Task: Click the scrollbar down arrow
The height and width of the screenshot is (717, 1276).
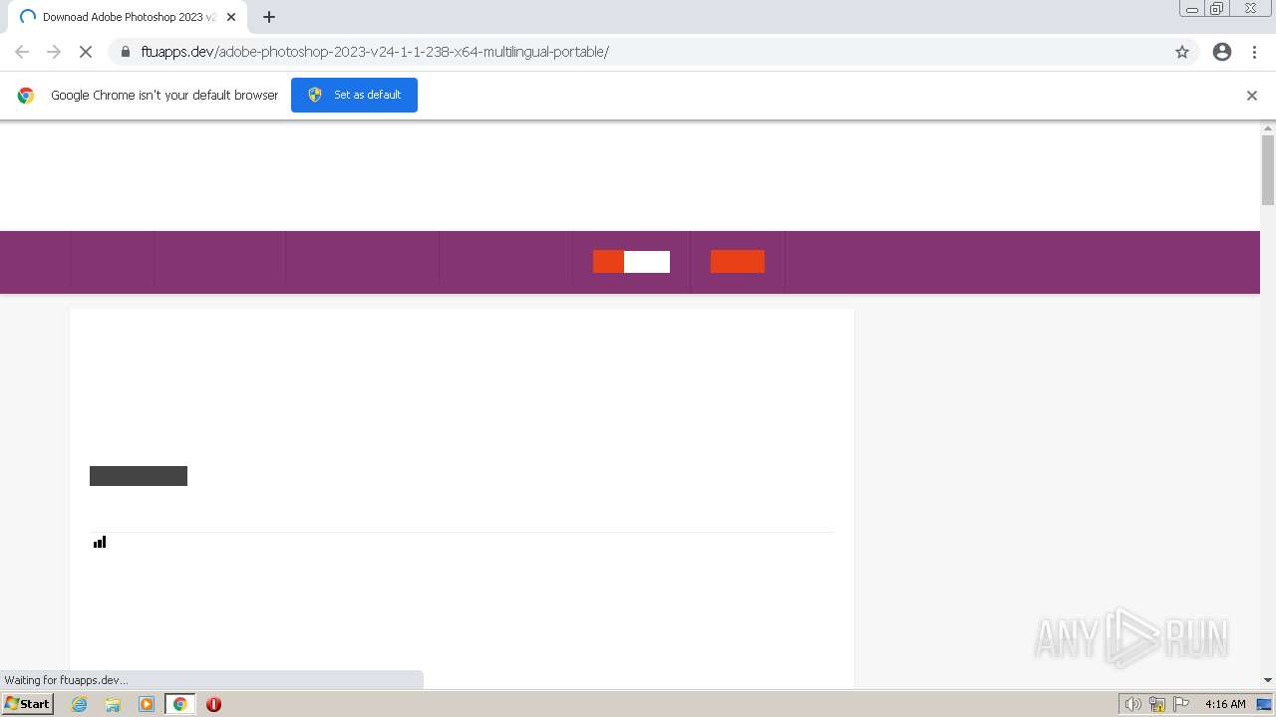Action: [x=1268, y=680]
